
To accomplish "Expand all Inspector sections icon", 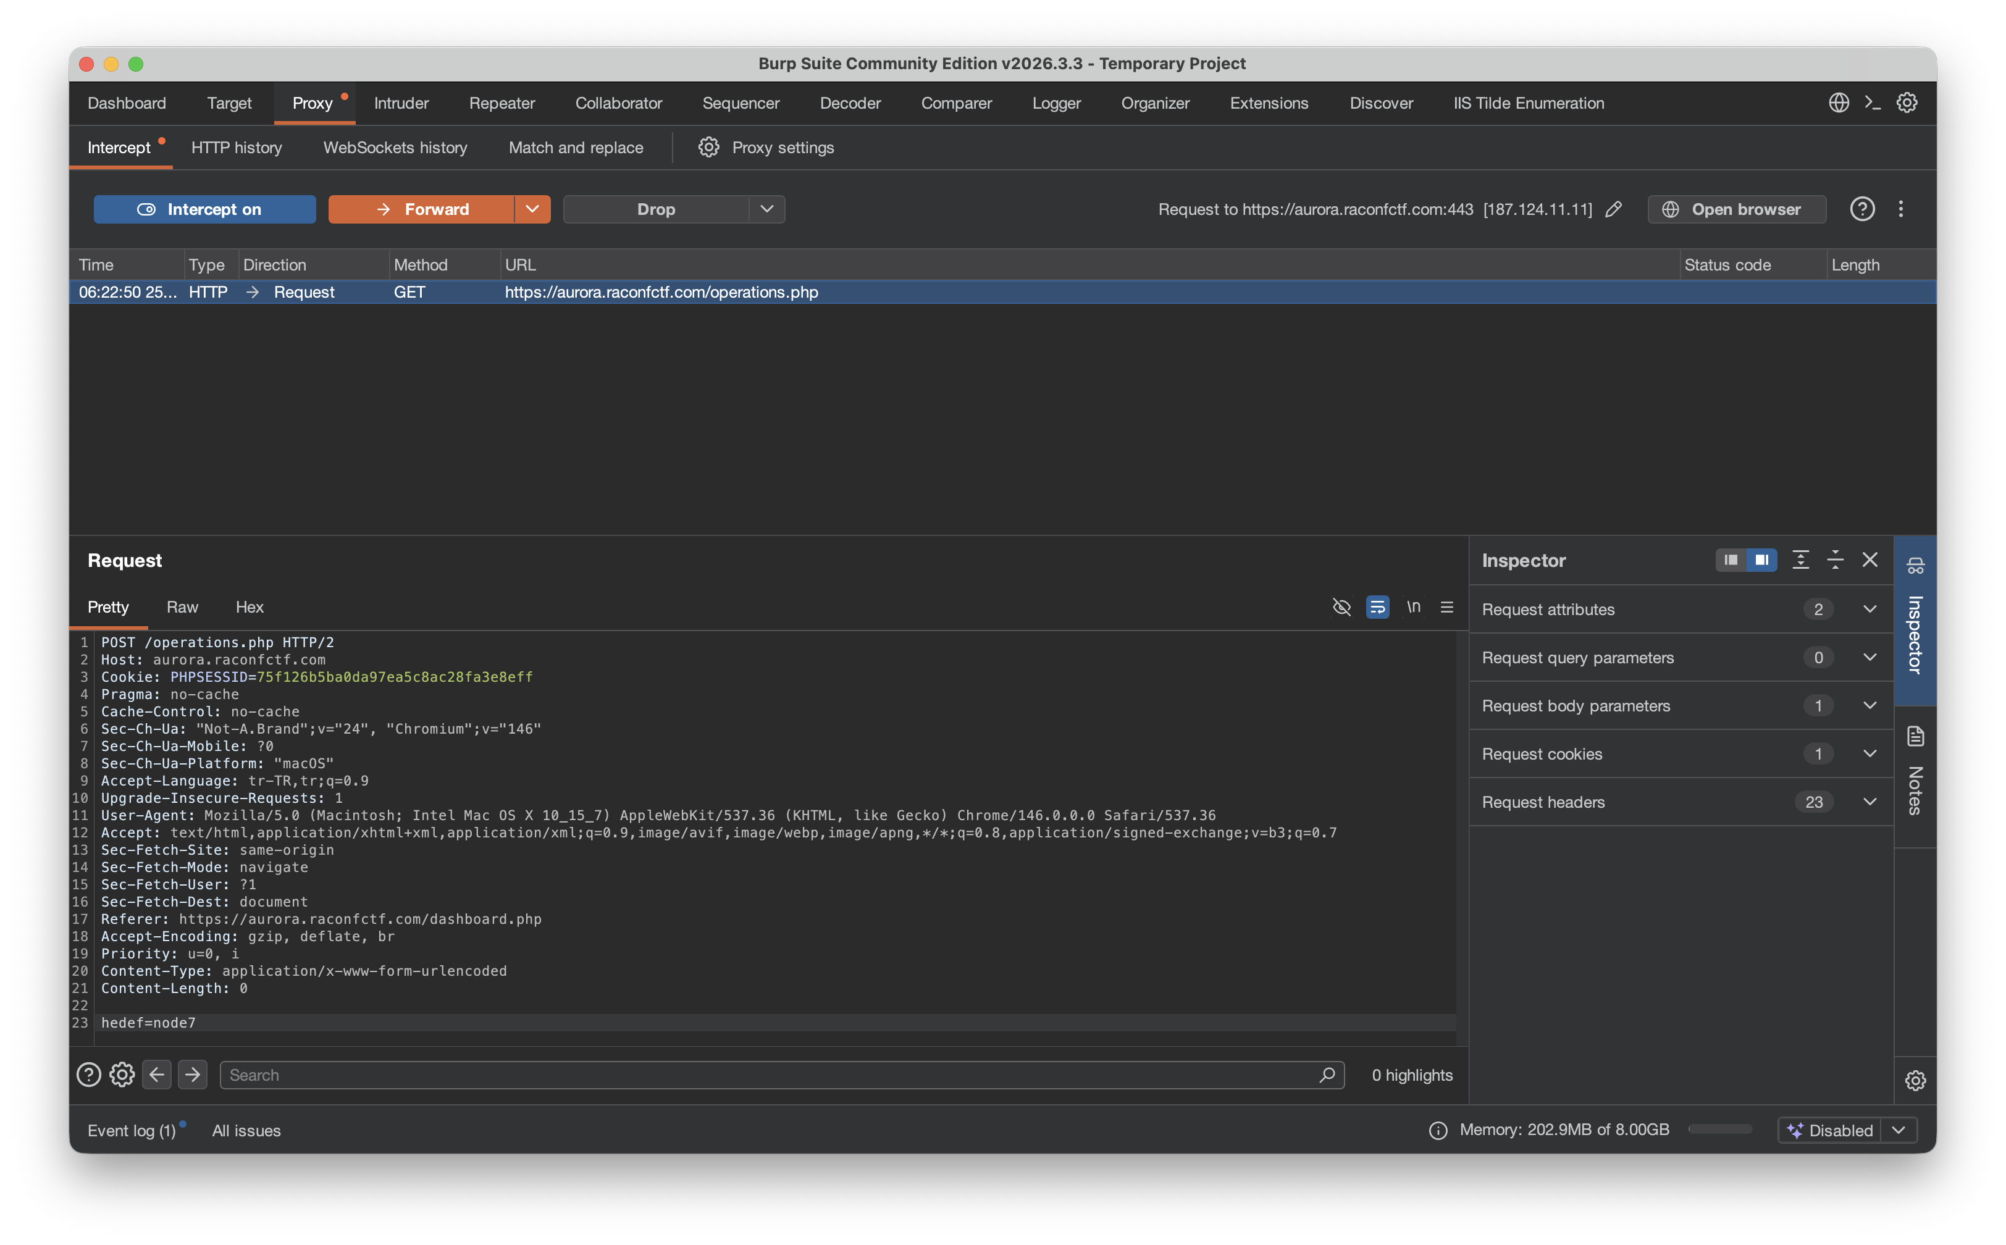I will click(x=1801, y=560).
